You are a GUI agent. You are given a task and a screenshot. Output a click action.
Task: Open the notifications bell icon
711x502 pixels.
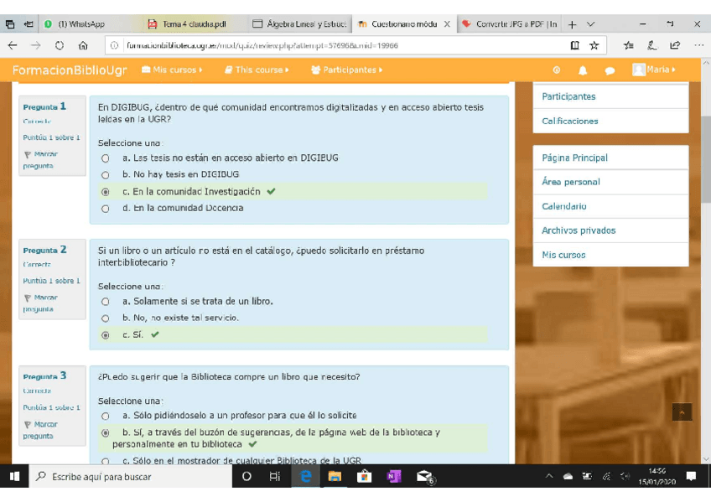(583, 70)
